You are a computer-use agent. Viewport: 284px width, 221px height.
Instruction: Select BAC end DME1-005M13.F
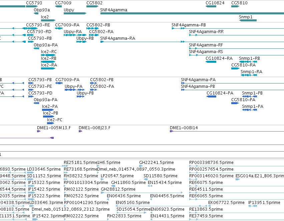pyautogui.click(x=54, y=128)
